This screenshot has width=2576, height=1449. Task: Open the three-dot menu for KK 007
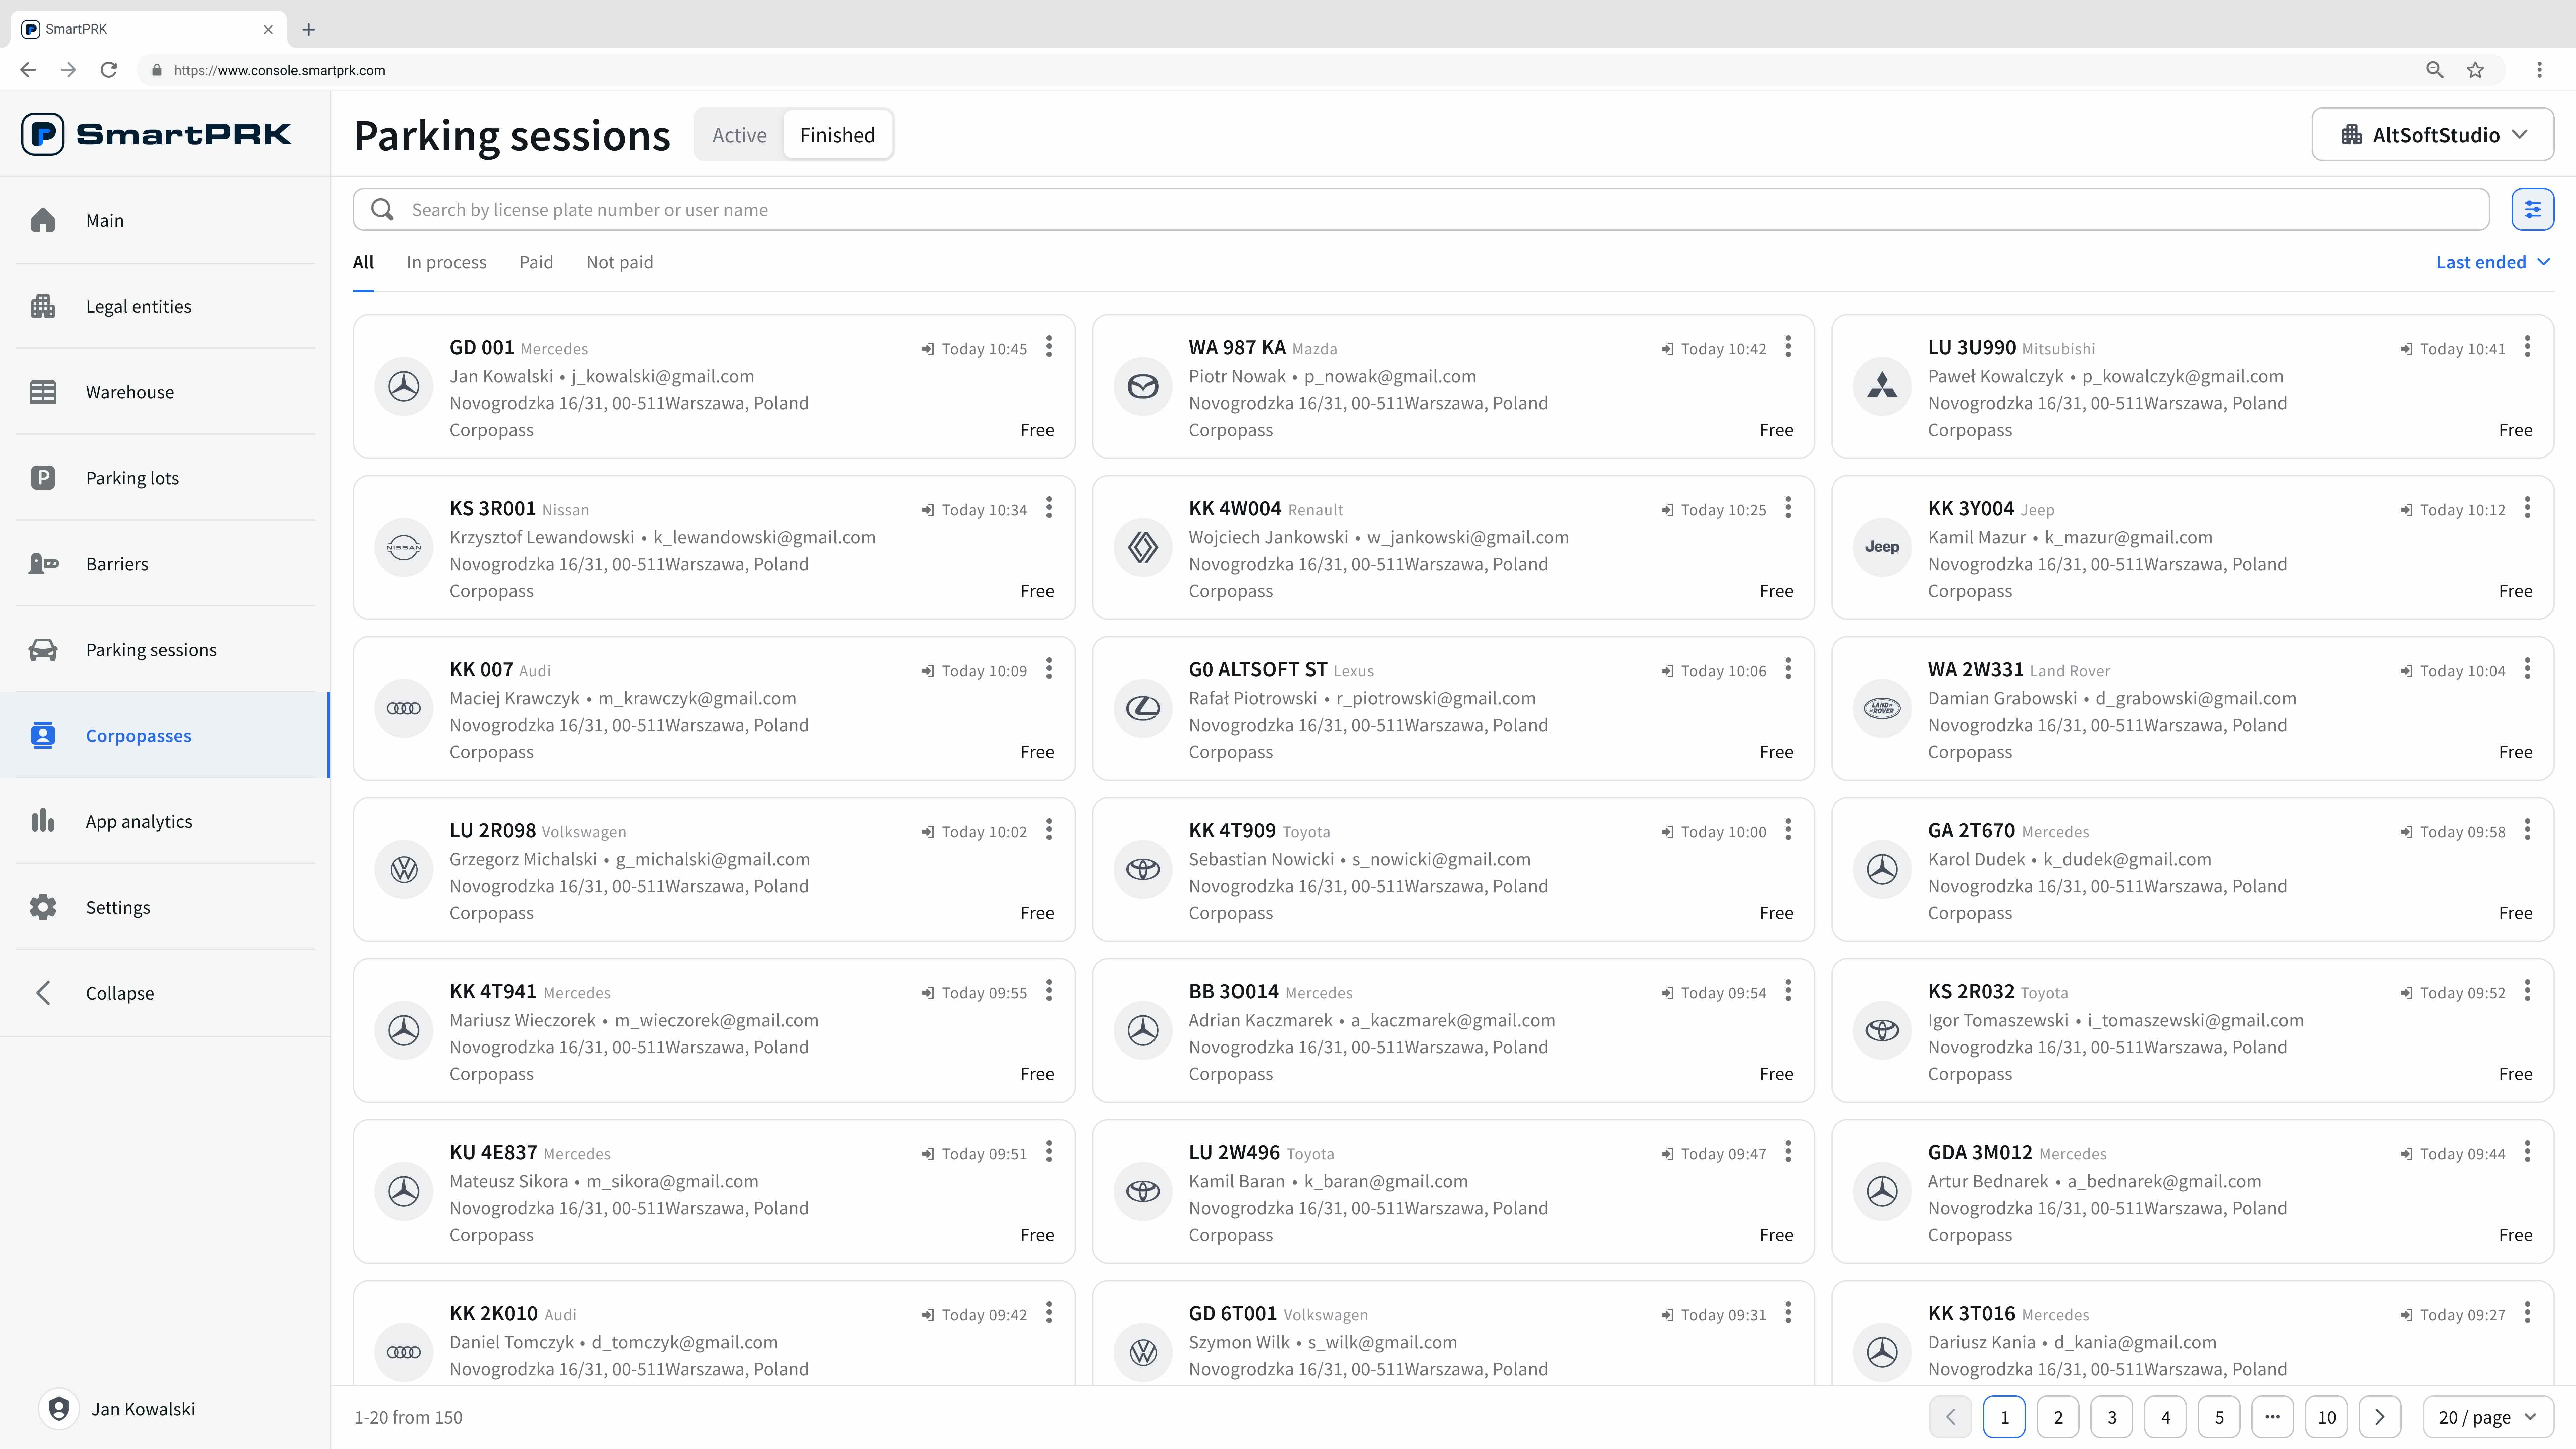1049,669
